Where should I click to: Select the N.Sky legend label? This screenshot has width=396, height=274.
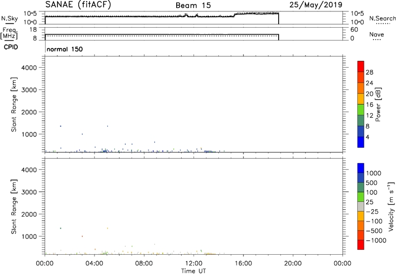9,18
